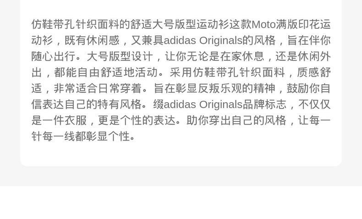Click the phrase 满版印花运 ending the first line
362x219 pixels.
(303, 24)
